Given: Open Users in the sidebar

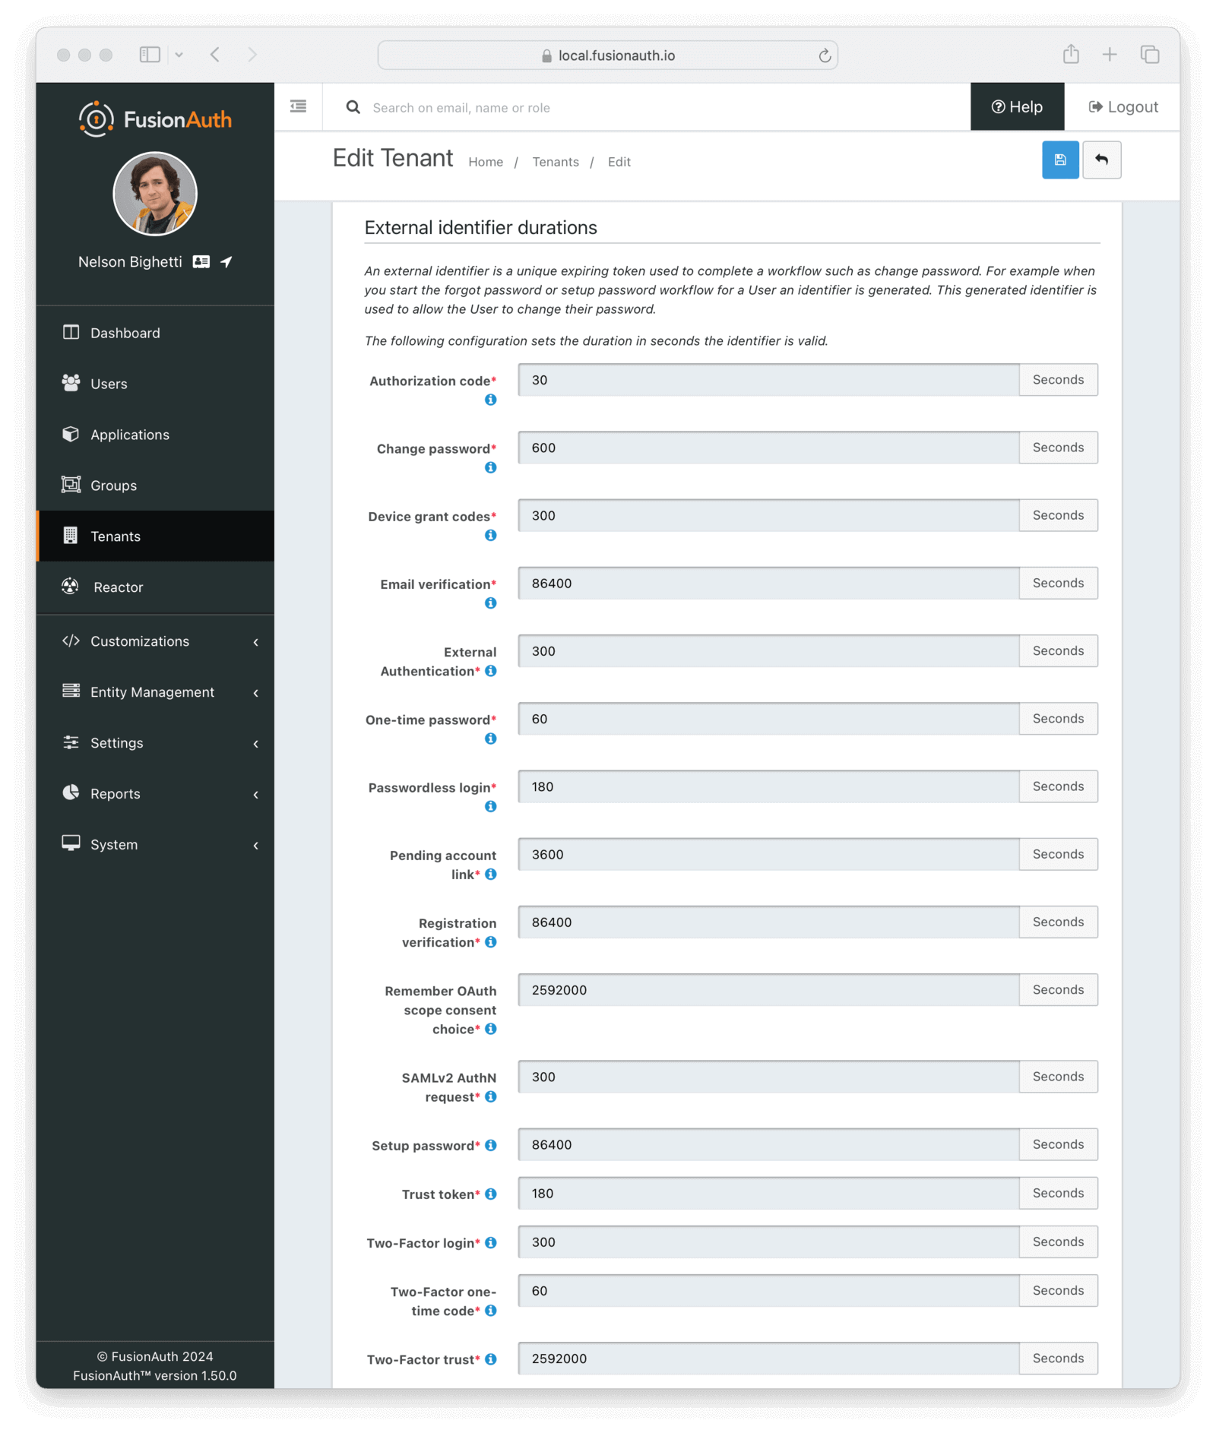Looking at the screenshot, I should click(155, 384).
